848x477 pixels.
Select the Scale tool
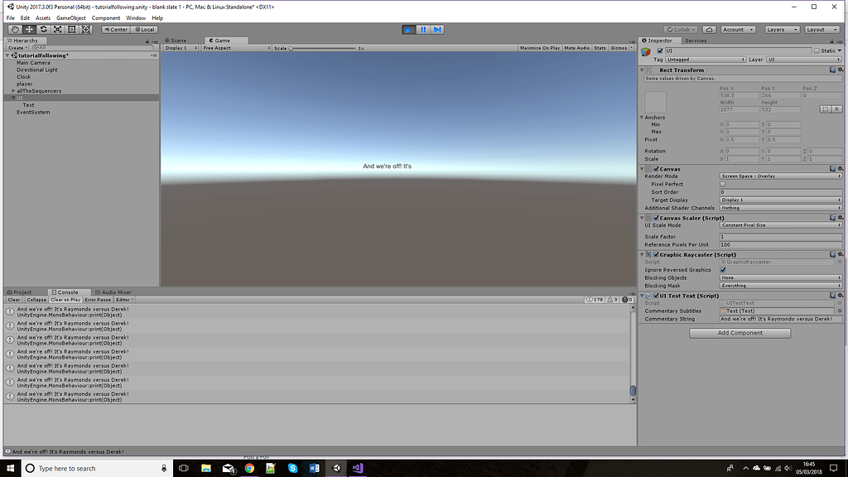point(56,29)
